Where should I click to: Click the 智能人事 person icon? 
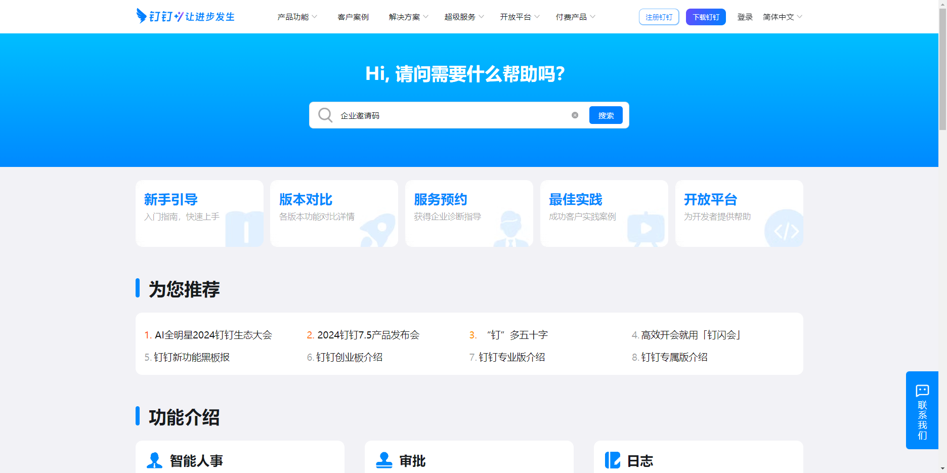coord(154,460)
